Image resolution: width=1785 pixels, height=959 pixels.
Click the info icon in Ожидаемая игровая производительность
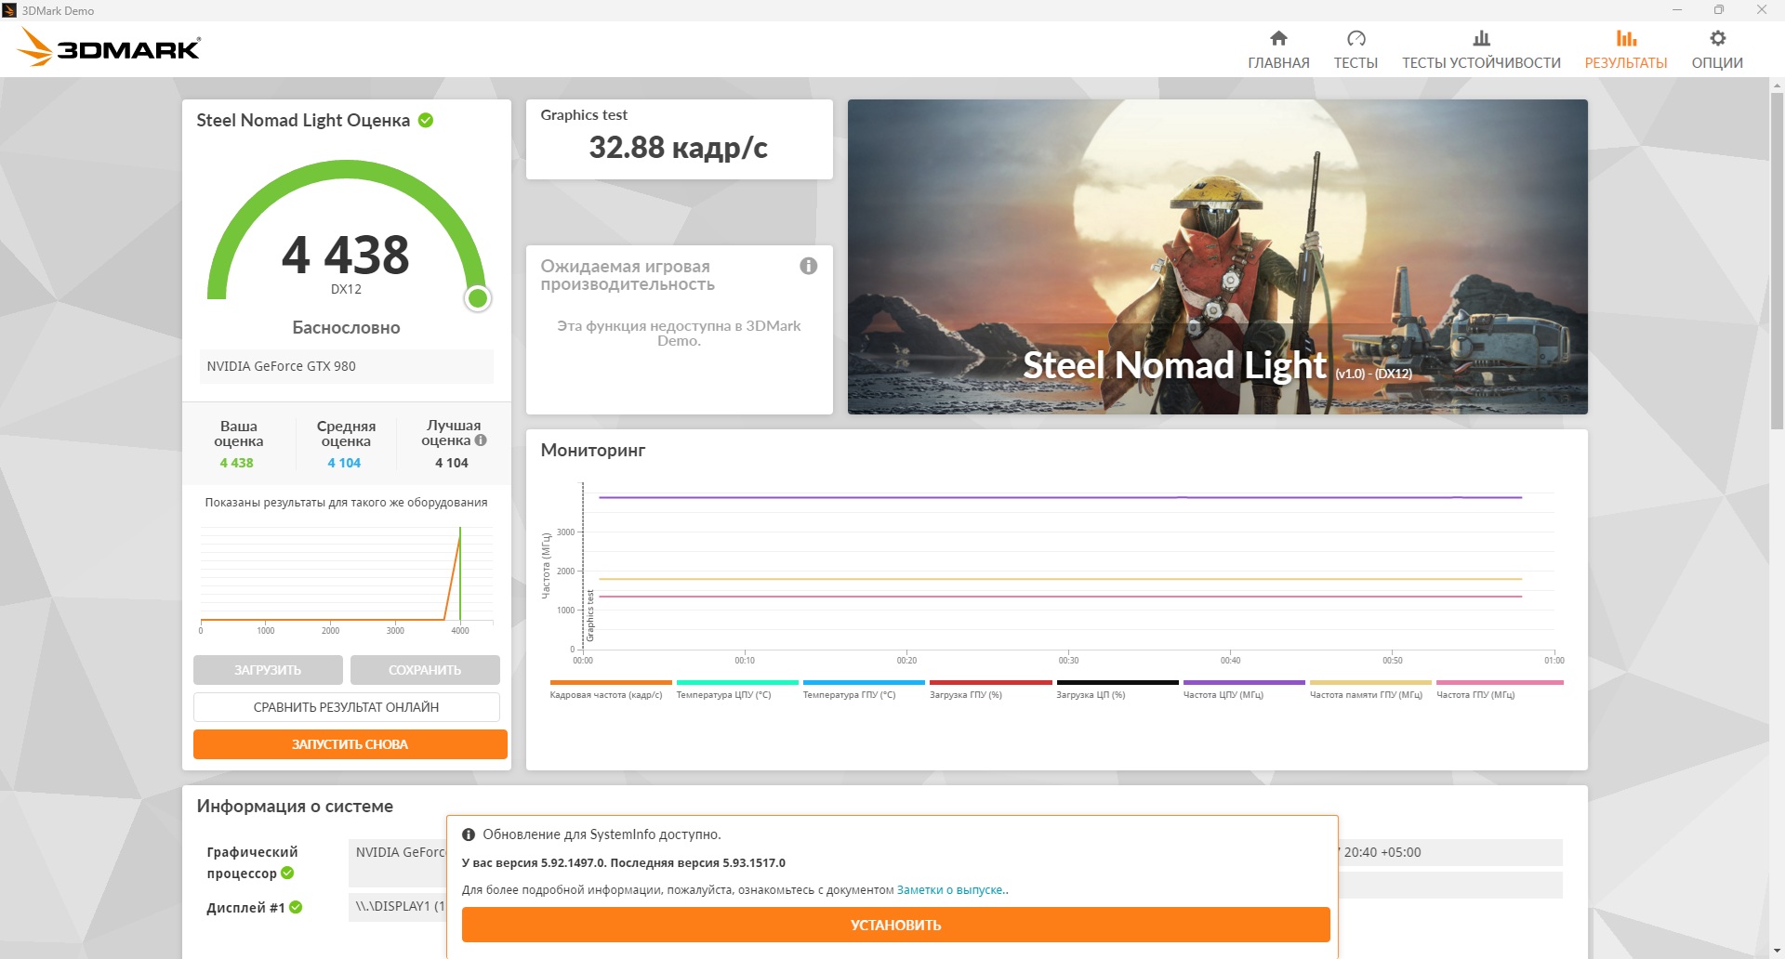(x=809, y=266)
